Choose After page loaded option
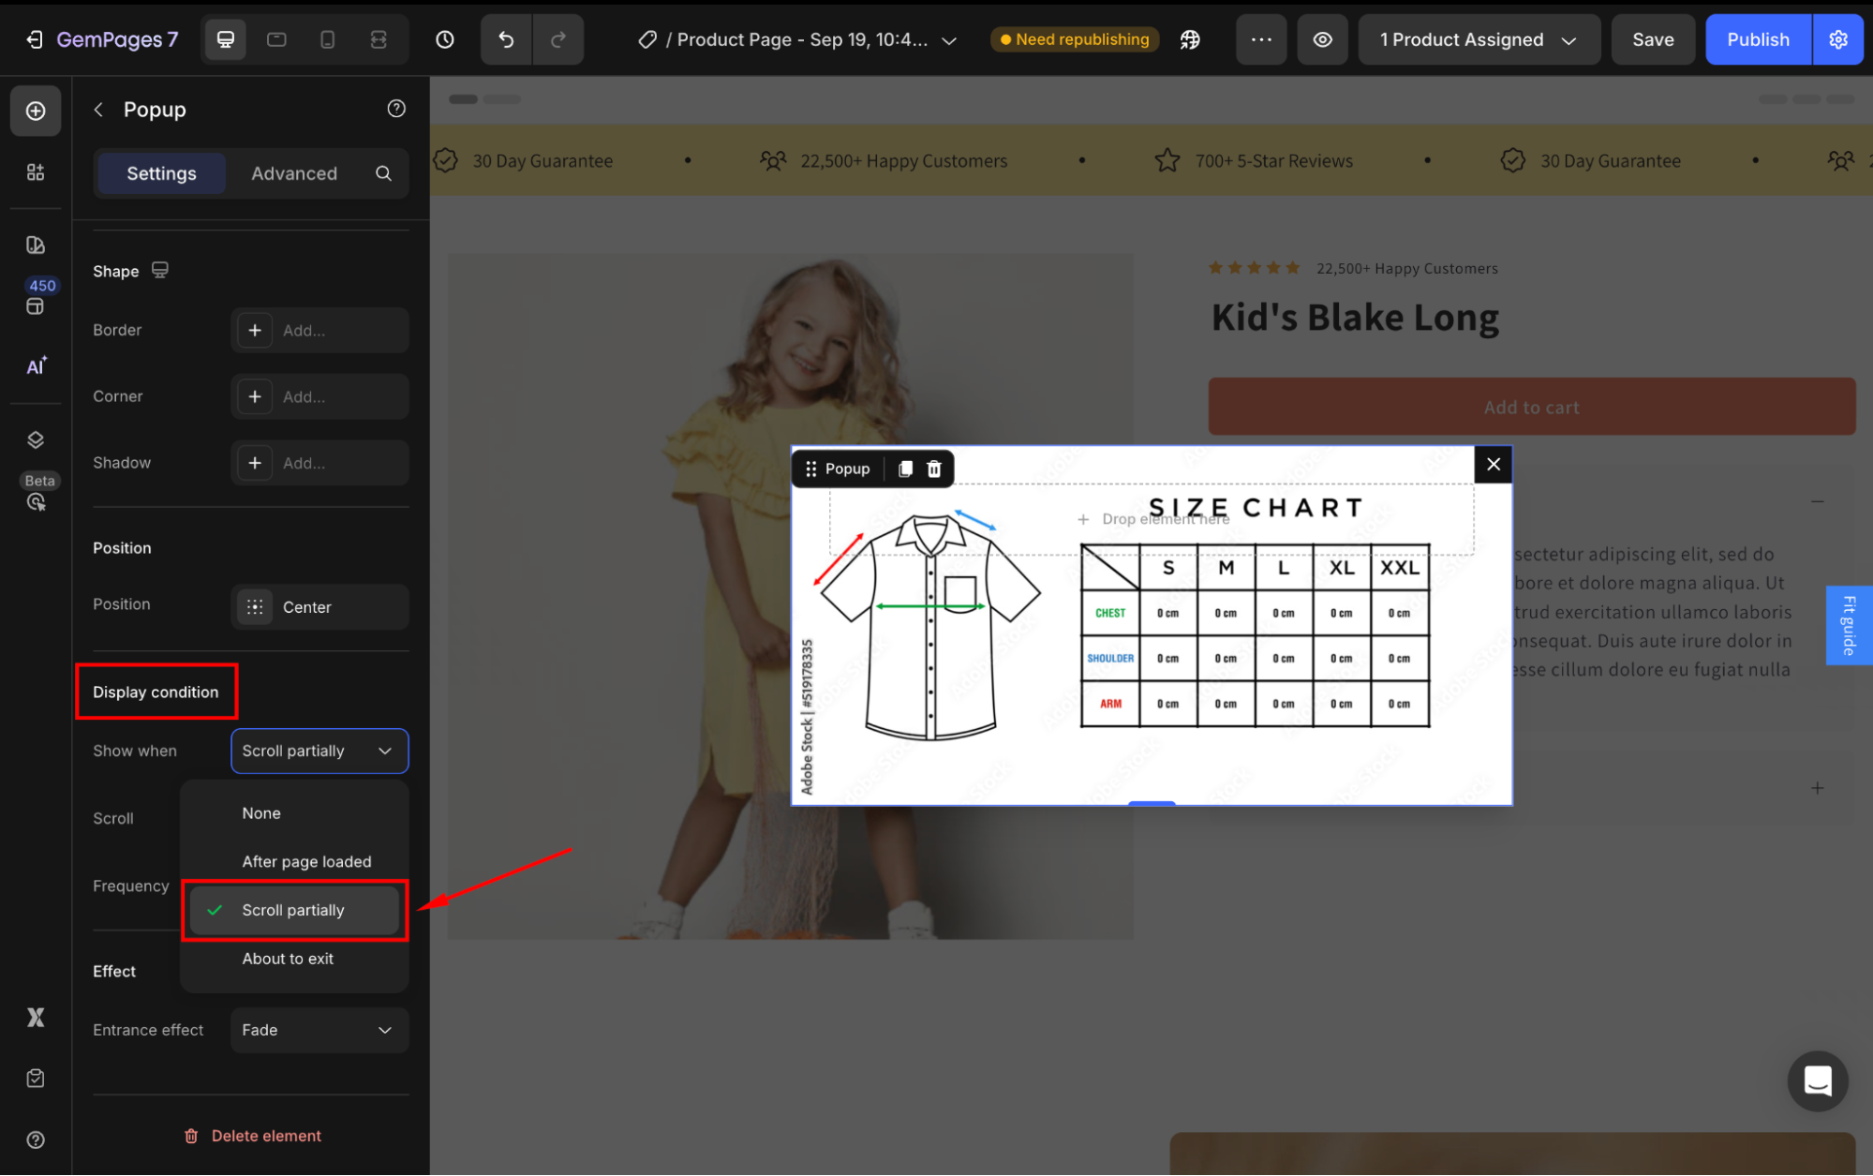The height and width of the screenshot is (1176, 1873). [306, 861]
